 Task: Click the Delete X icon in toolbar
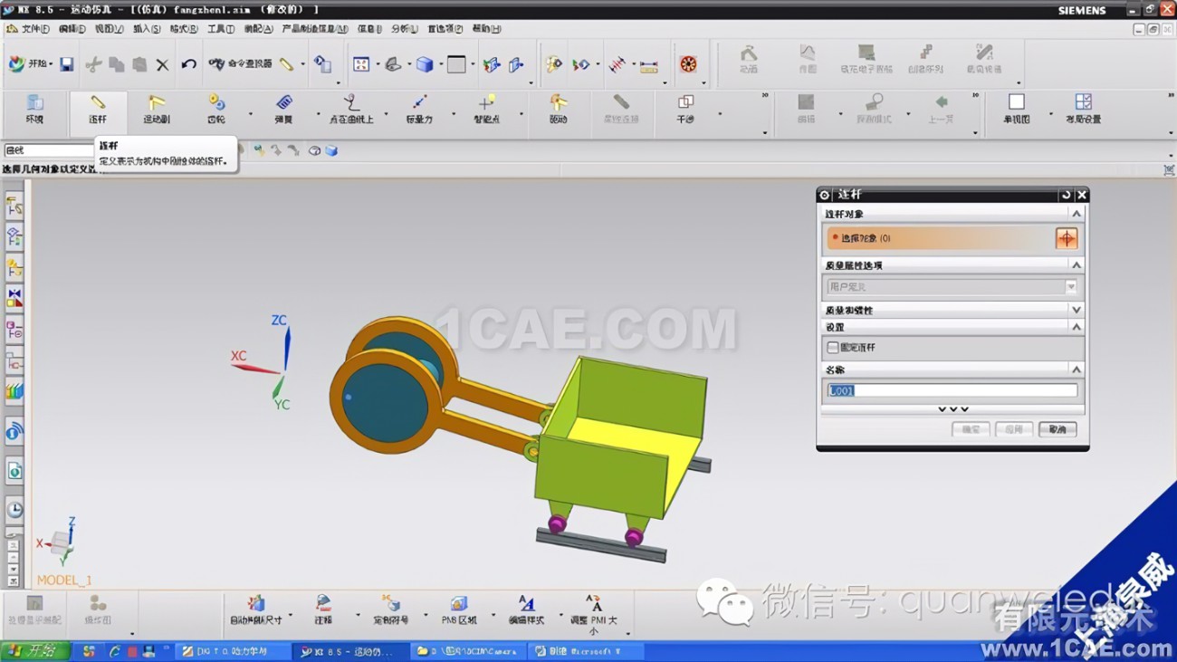coord(162,64)
